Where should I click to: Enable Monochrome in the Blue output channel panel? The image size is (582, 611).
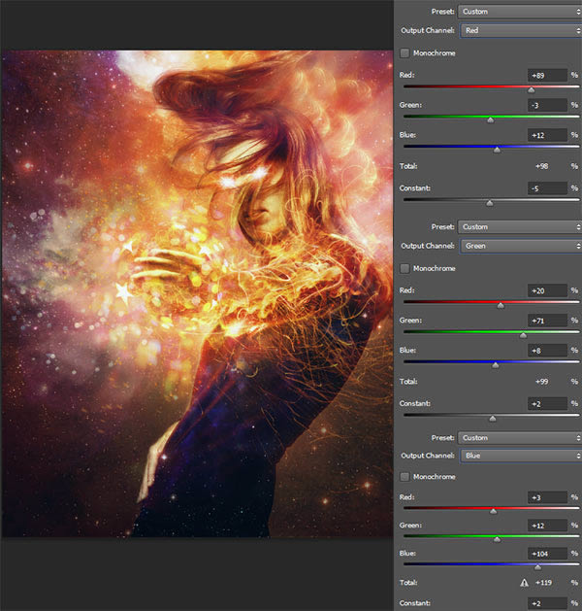pyautogui.click(x=404, y=477)
